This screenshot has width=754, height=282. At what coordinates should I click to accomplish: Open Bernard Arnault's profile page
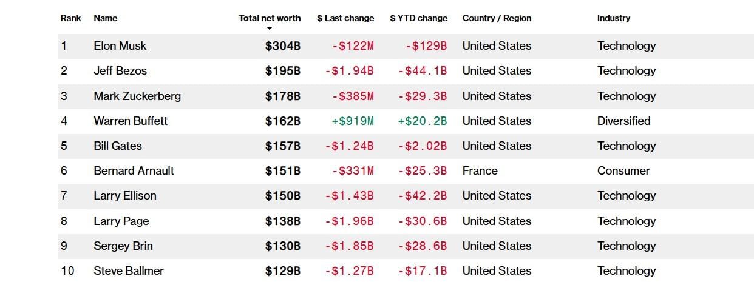coord(134,171)
